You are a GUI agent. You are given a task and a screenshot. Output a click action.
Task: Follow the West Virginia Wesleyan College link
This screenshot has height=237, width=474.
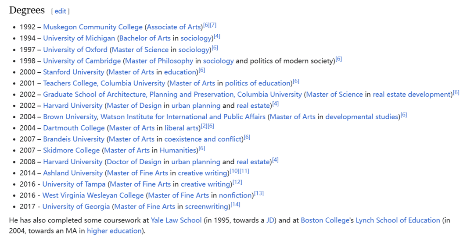coord(93,195)
